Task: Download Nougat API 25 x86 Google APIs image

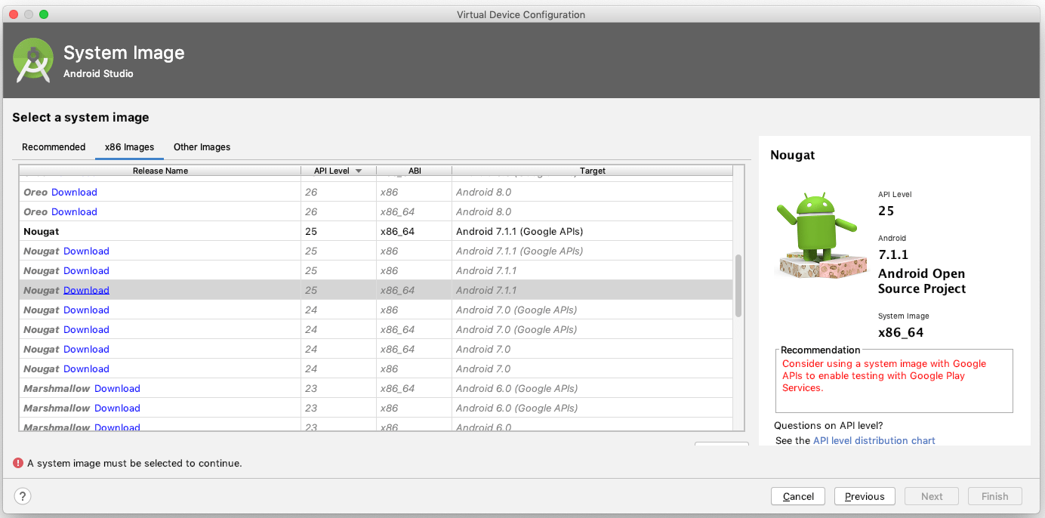Action: pyautogui.click(x=86, y=251)
